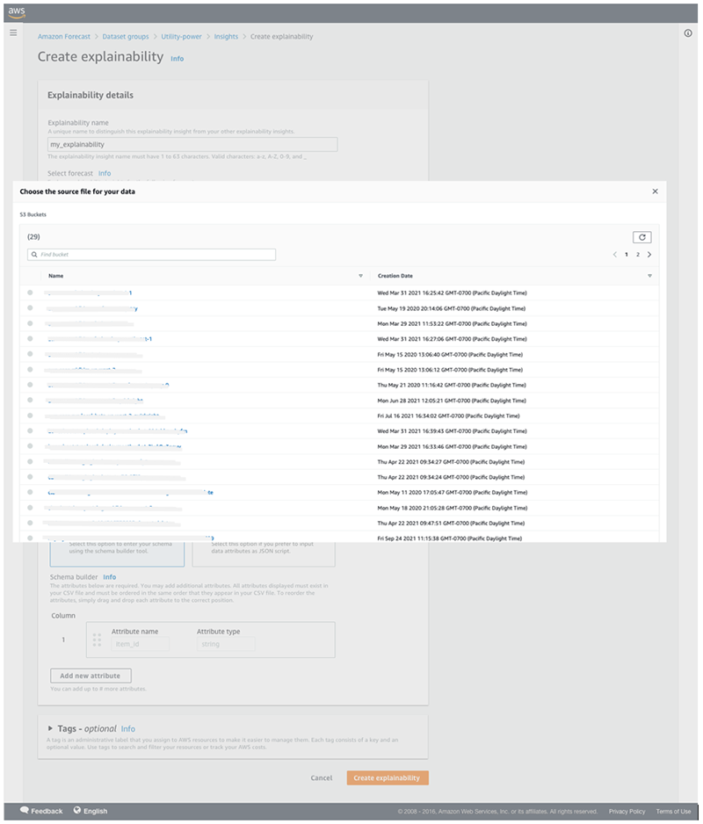Image resolution: width=703 pixels, height=824 pixels.
Task: Refresh the bucket list
Action: tap(642, 237)
